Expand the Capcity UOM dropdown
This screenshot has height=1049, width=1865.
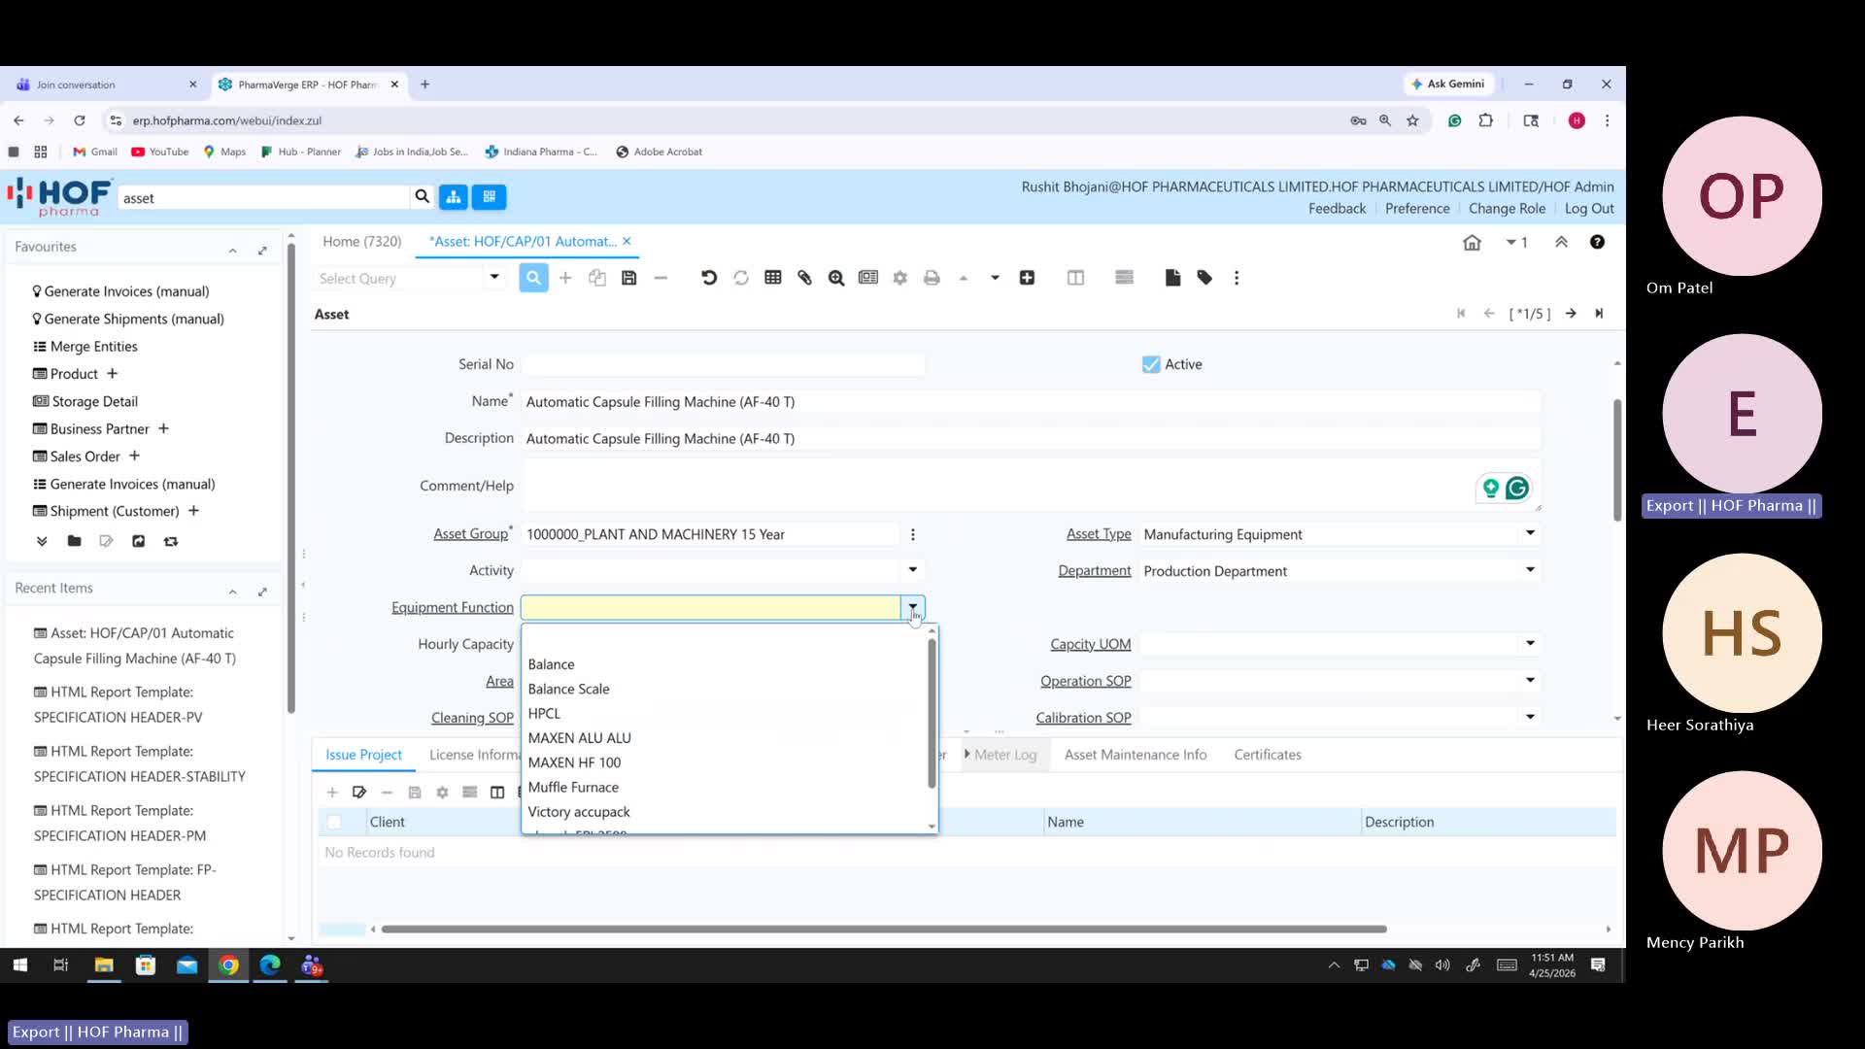[1530, 644]
